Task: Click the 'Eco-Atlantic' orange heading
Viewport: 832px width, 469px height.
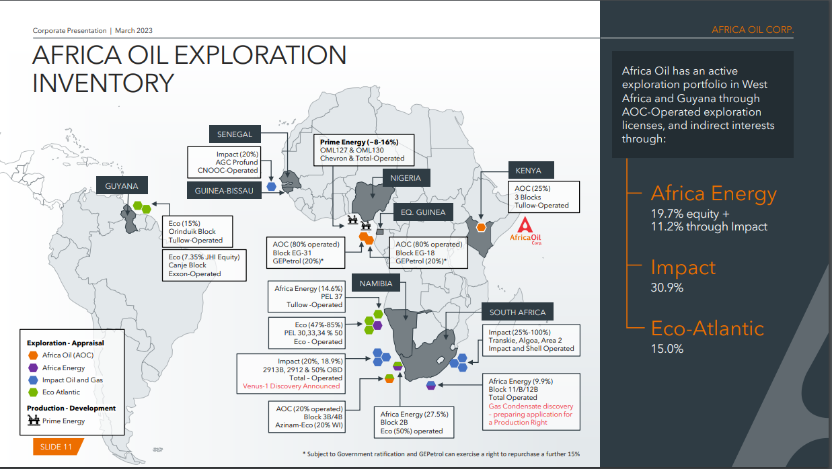Action: pyautogui.click(x=708, y=328)
